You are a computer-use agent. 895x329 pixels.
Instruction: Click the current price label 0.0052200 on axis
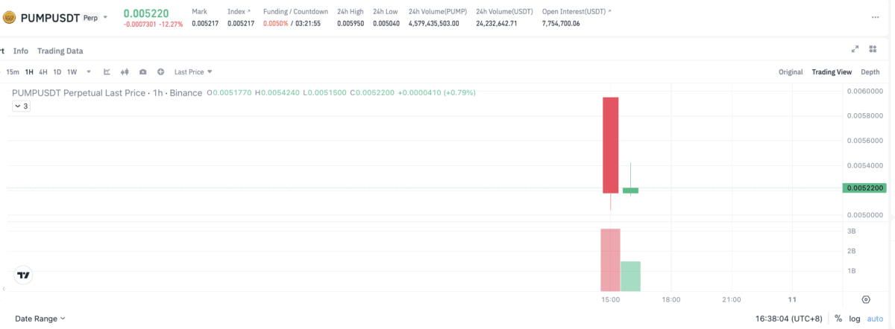click(864, 188)
